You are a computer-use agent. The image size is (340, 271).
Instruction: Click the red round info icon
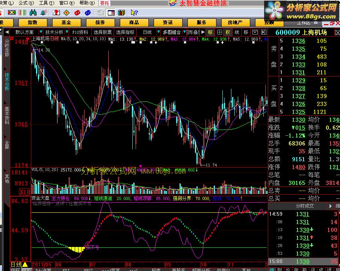pyautogui.click(x=77, y=13)
